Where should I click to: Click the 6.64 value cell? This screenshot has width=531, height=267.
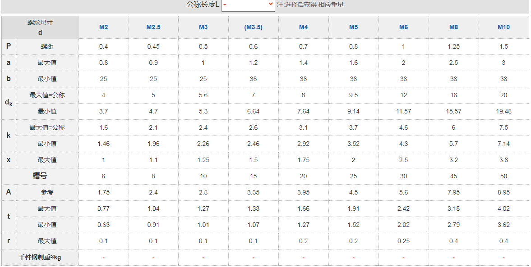[253, 111]
